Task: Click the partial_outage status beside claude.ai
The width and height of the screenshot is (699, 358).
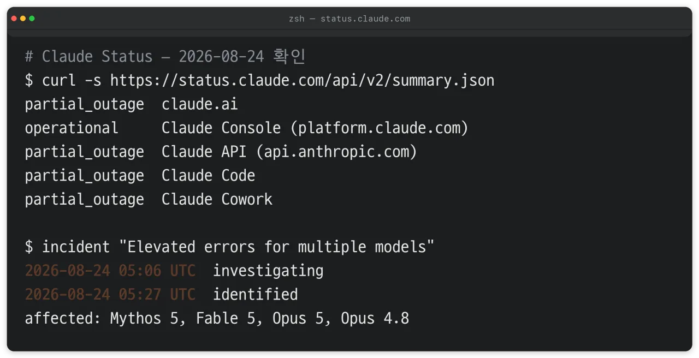Action: click(x=85, y=105)
